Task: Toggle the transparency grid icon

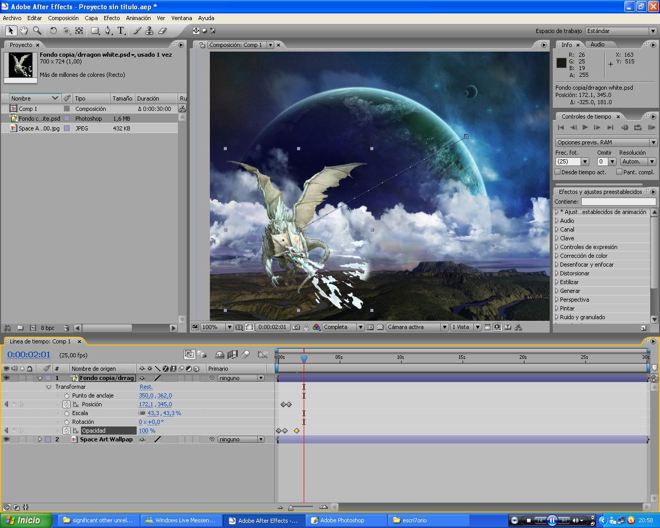Action: click(381, 327)
